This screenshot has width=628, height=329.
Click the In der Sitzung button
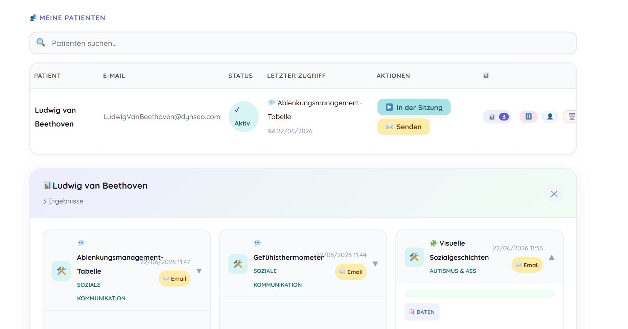tap(414, 107)
